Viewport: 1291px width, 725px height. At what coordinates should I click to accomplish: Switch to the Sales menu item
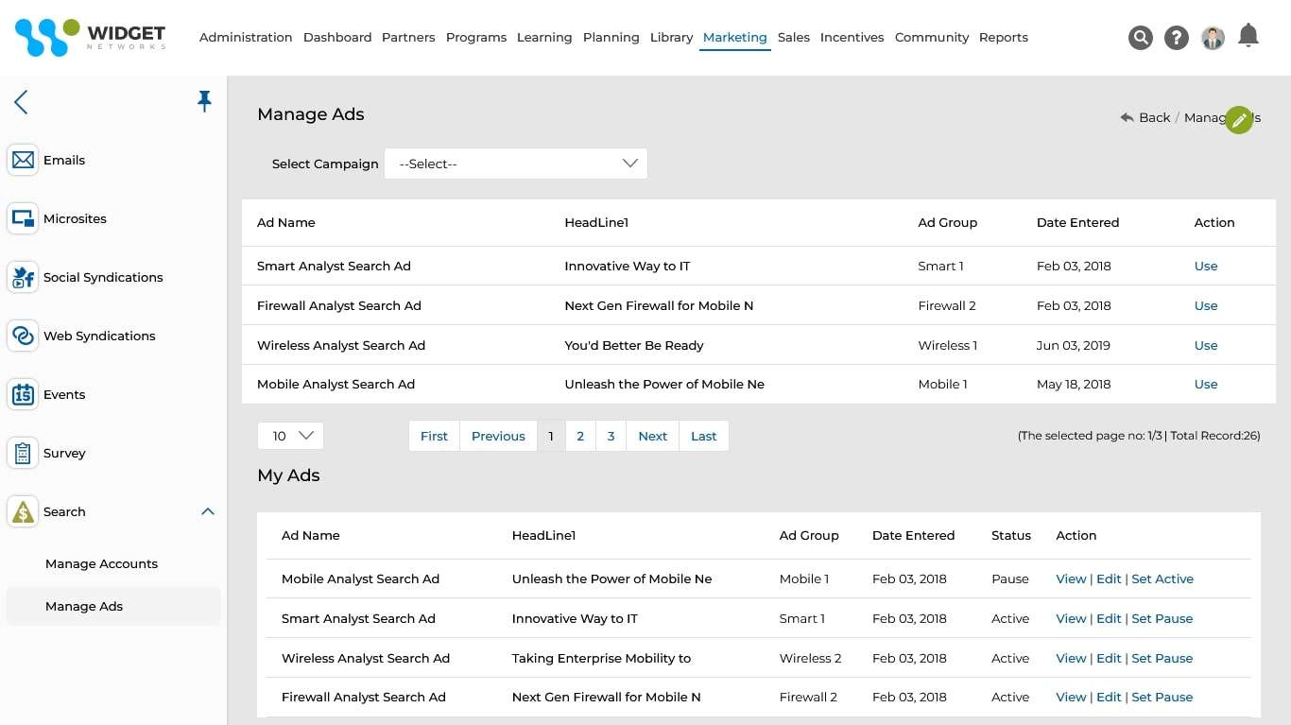[793, 37]
